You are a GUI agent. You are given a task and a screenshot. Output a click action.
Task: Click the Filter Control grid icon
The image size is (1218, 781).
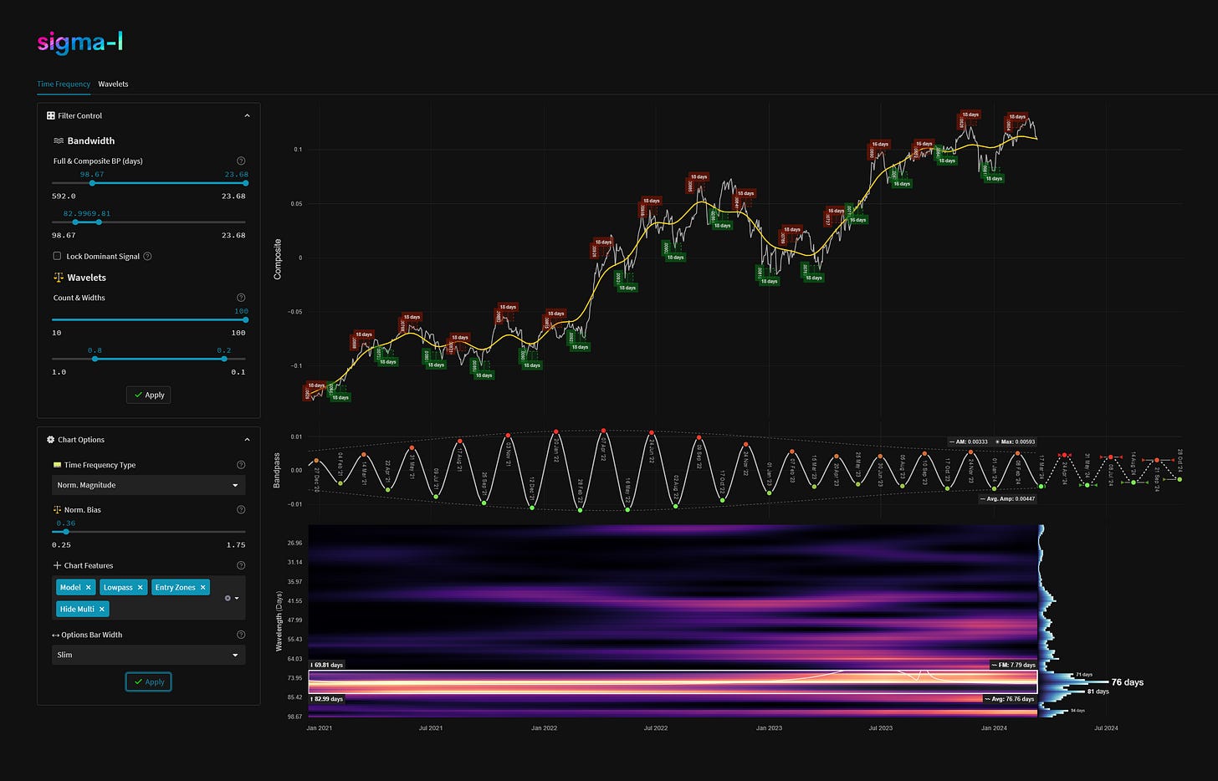pos(51,115)
